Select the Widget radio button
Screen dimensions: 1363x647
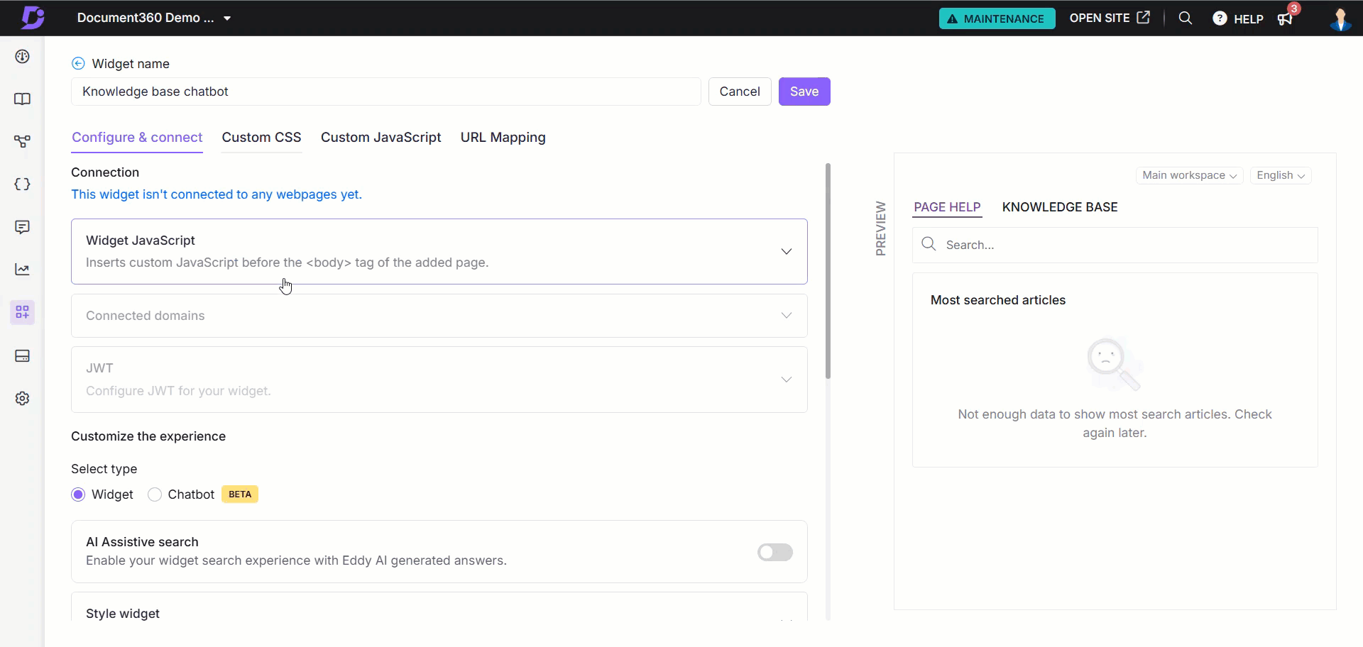click(x=78, y=494)
